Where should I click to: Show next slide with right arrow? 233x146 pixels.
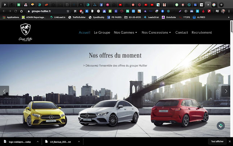point(226,91)
